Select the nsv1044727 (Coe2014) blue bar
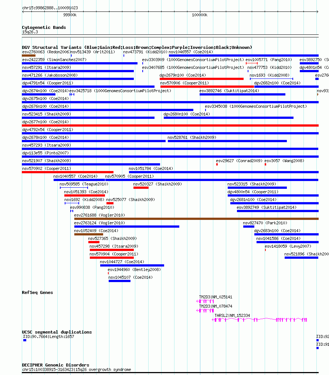Viewport: 329px width, 375px height. click(x=132, y=265)
